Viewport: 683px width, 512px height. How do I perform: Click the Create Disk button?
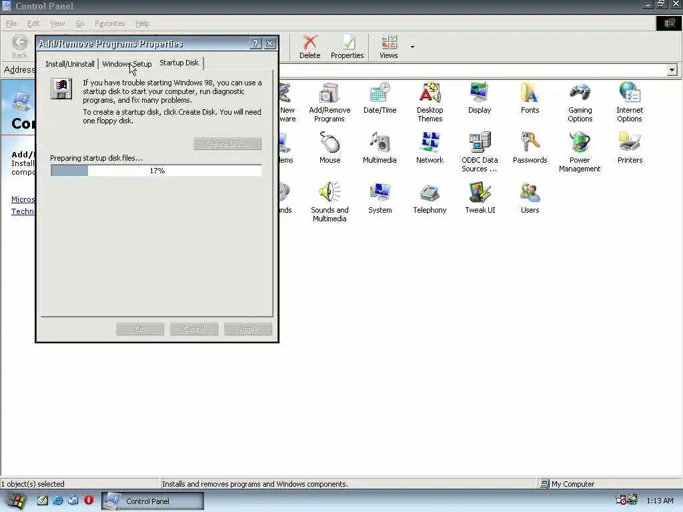[x=227, y=144]
